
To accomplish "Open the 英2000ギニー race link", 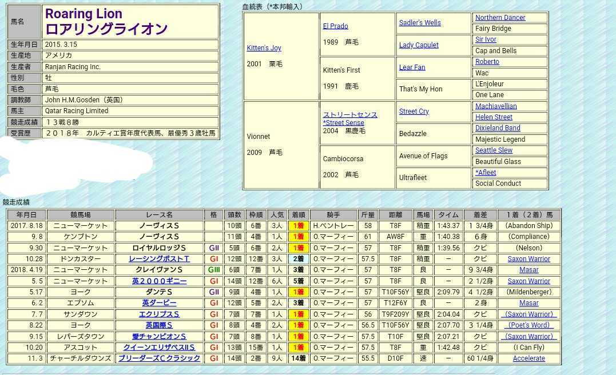I will pos(159,281).
